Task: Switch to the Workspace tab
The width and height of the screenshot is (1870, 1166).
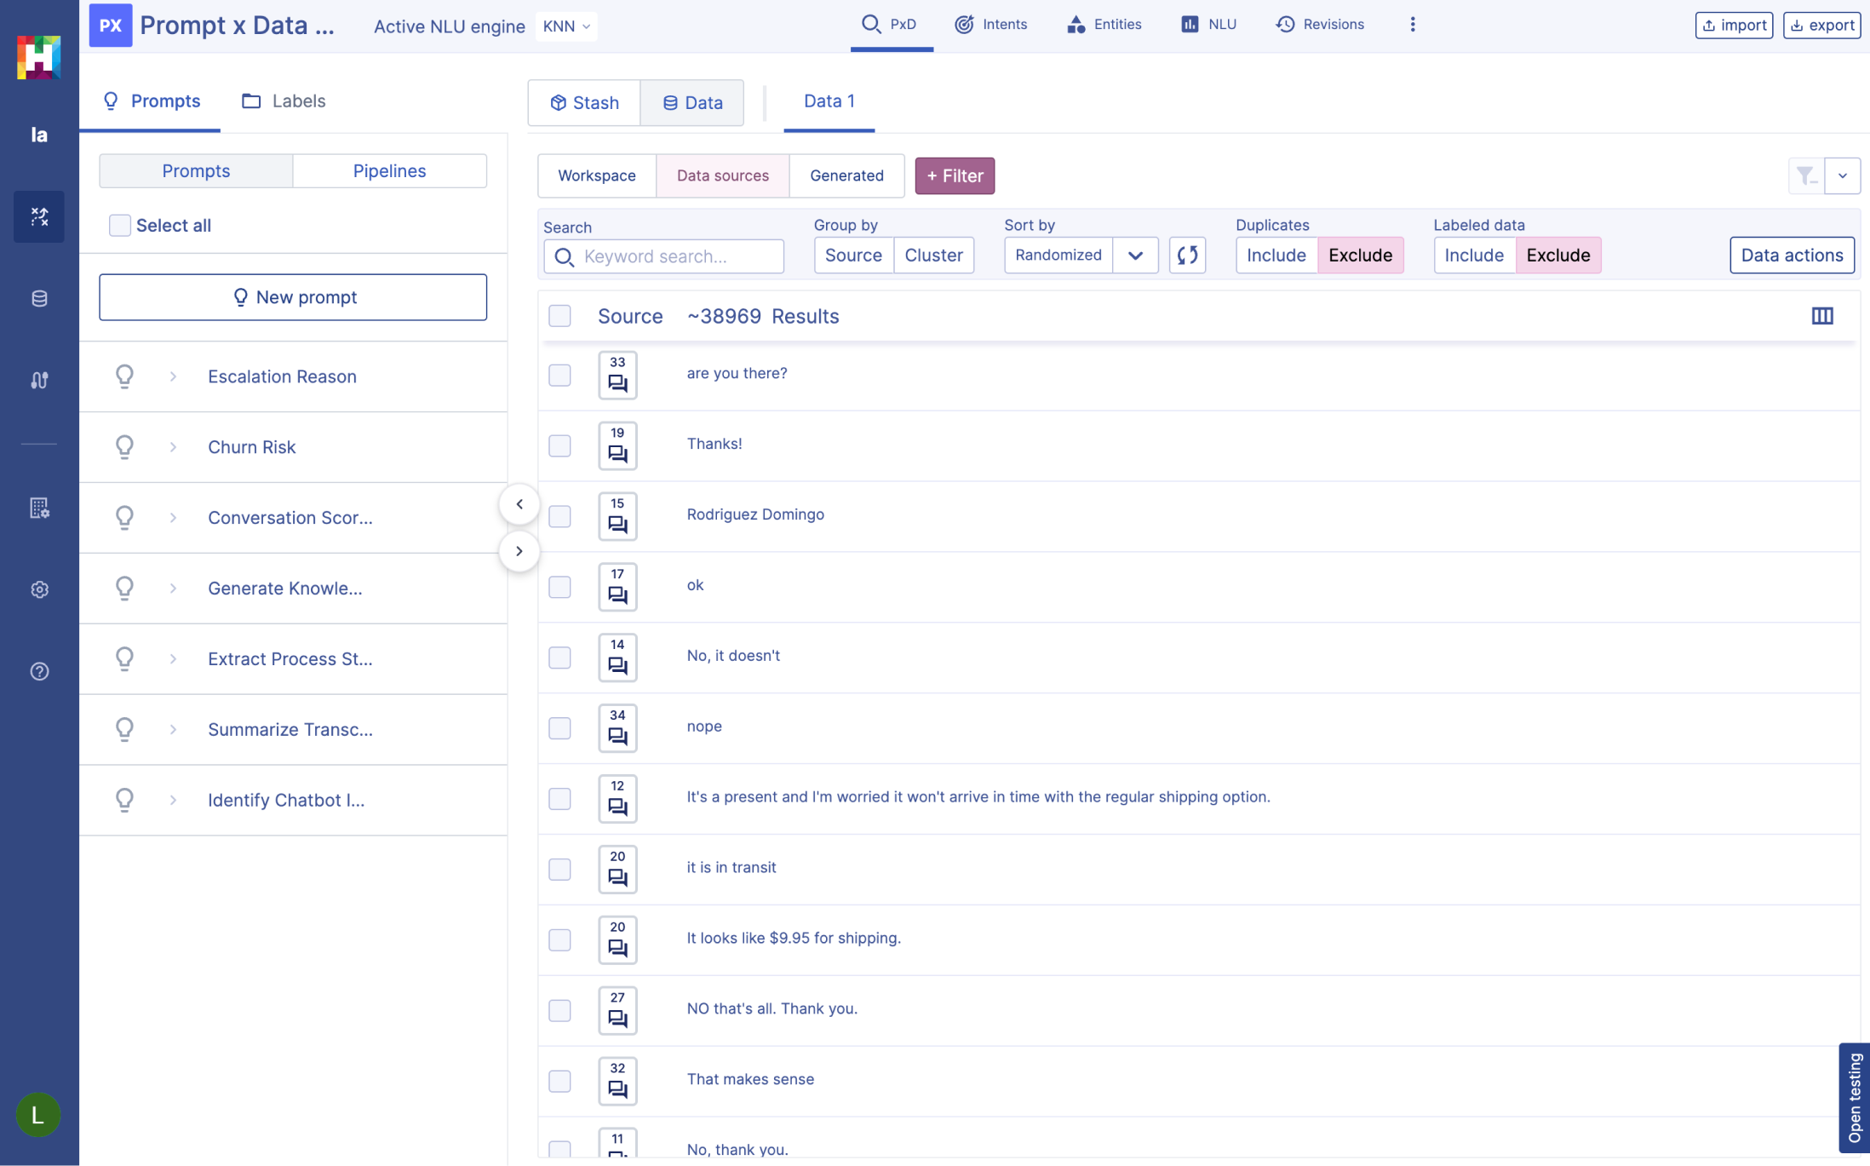Action: coord(596,175)
